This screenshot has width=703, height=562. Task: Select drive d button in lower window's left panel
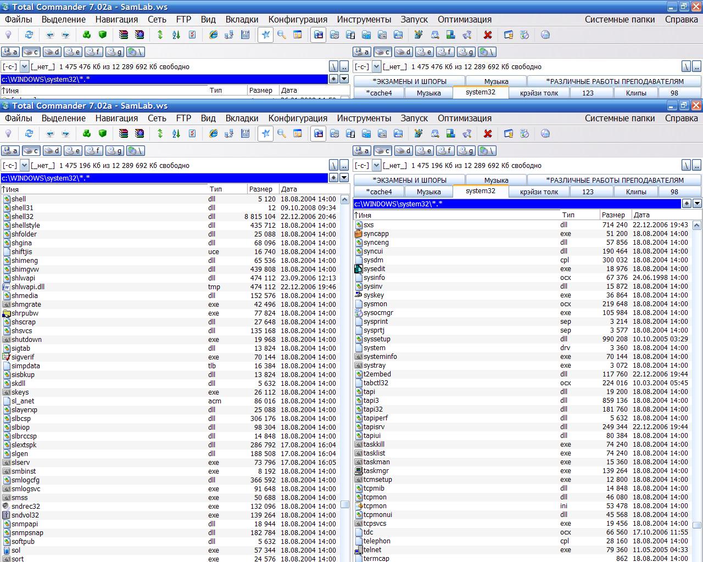click(x=52, y=150)
